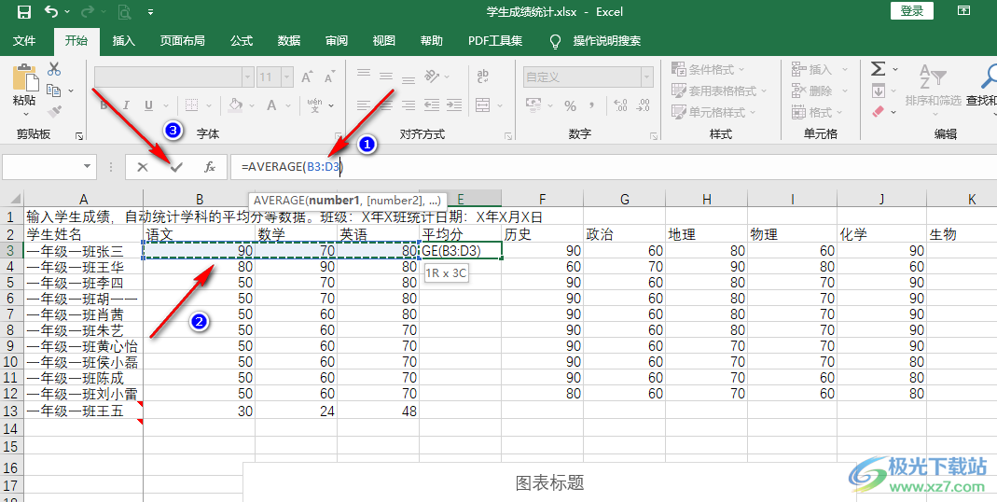
Task: Click the Fill Color paint bucket
Action: (x=235, y=105)
